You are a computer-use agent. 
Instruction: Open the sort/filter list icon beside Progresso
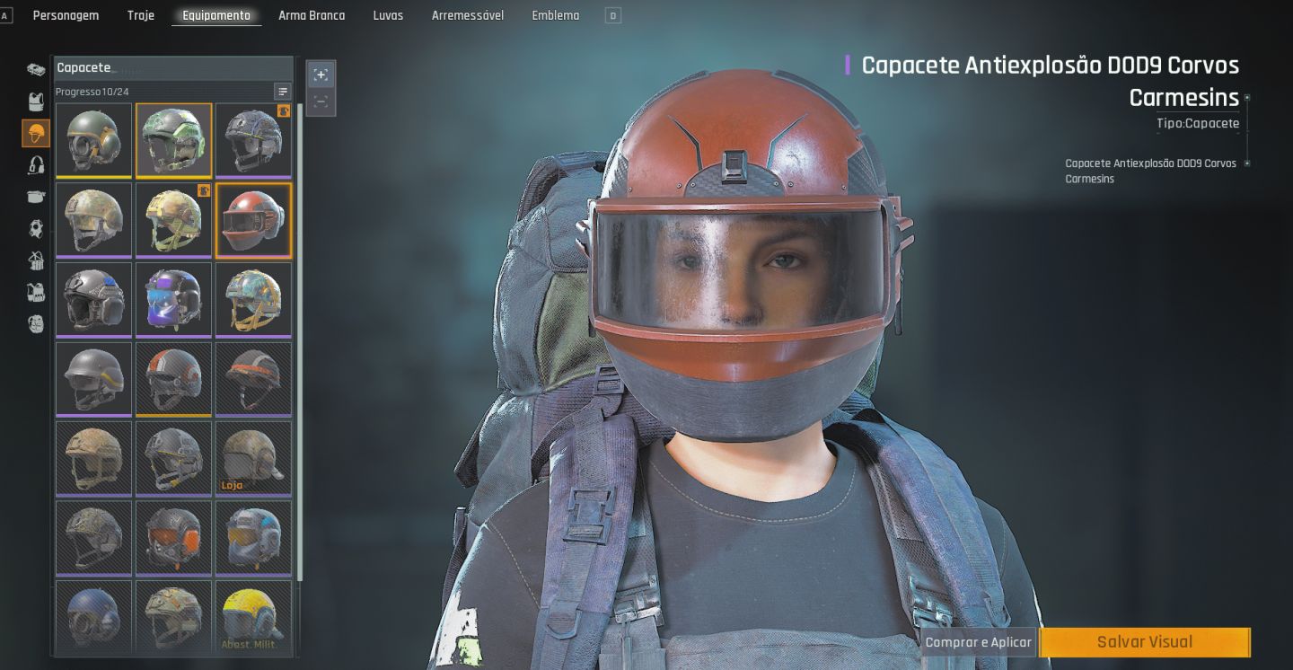(283, 92)
